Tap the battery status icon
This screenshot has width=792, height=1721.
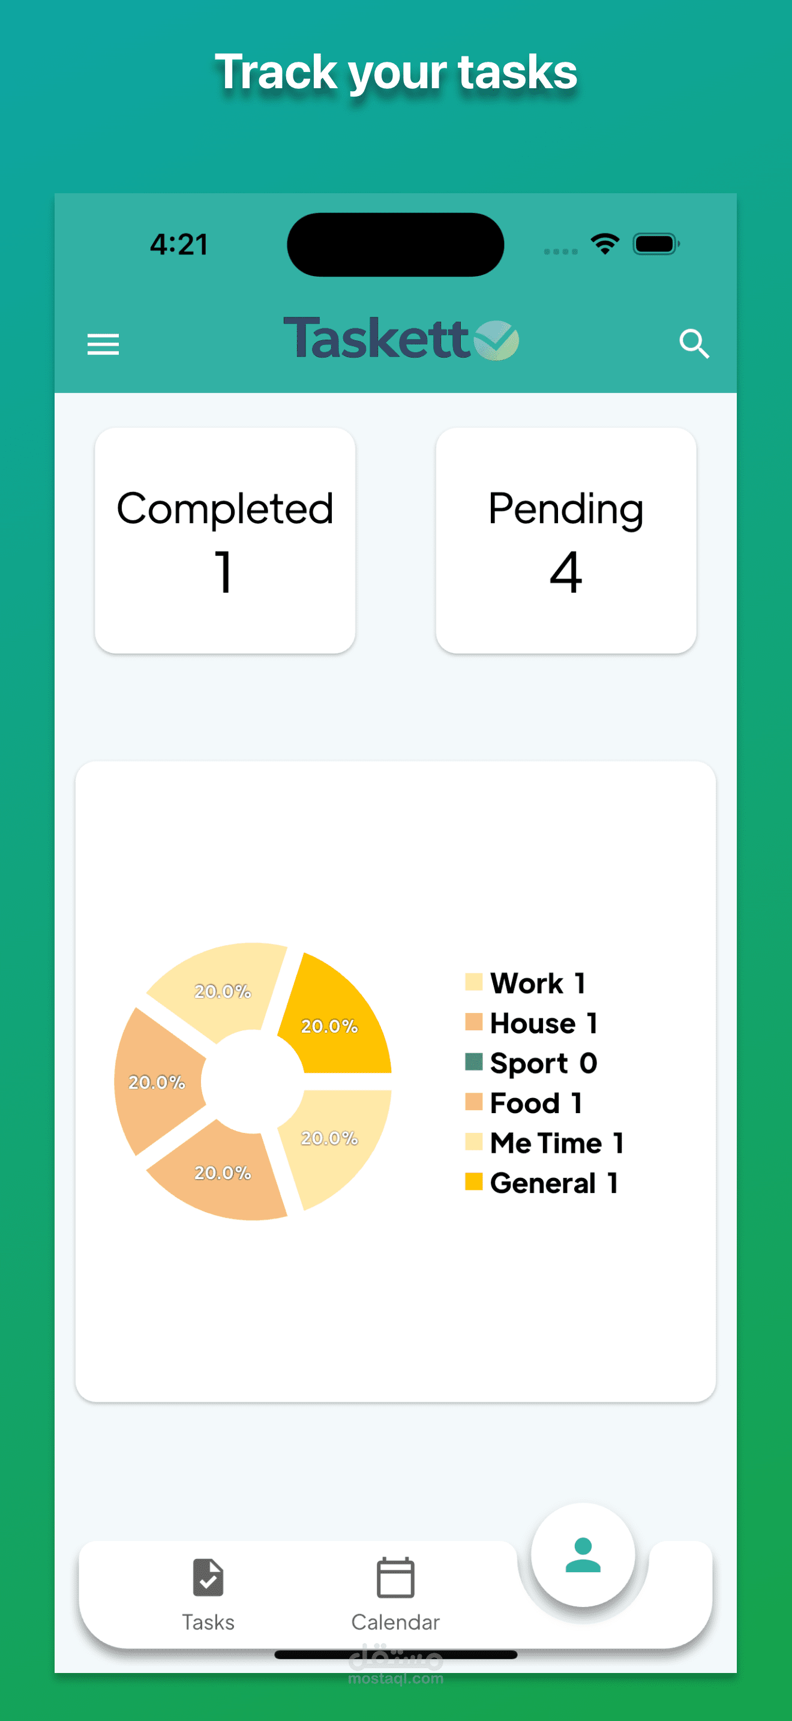pos(656,244)
